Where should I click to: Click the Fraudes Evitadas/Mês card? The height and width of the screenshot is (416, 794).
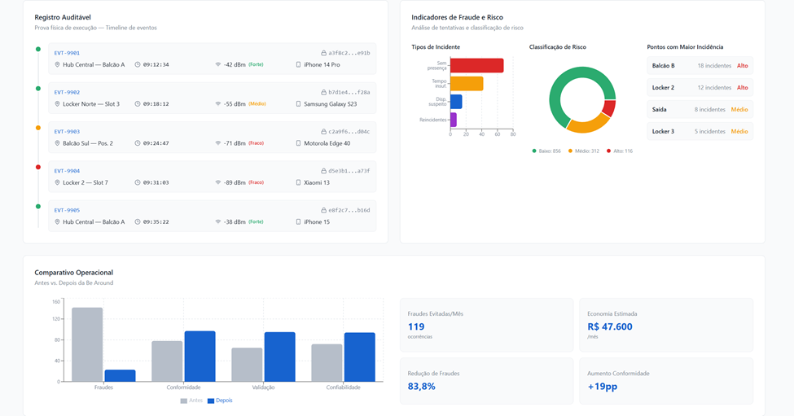pos(487,325)
